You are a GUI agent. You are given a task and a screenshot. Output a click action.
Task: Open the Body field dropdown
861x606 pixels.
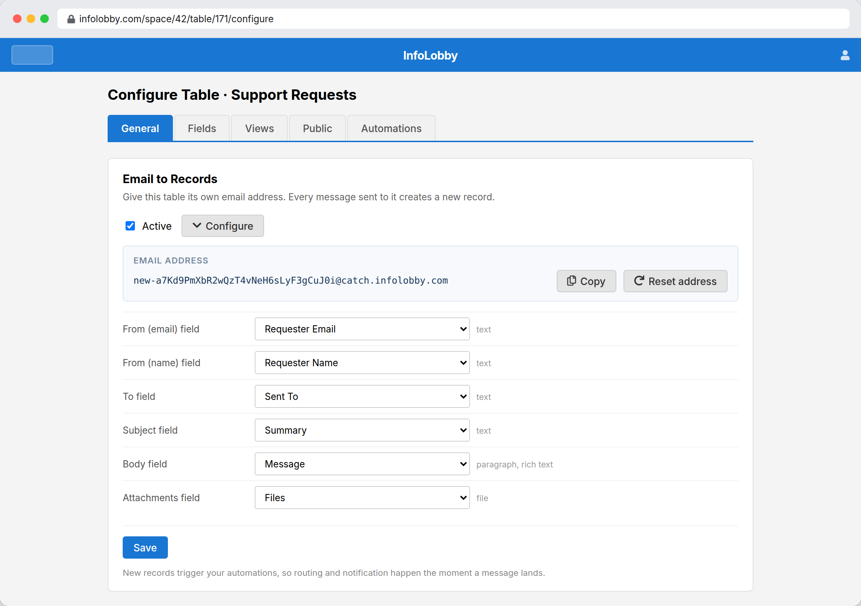362,464
